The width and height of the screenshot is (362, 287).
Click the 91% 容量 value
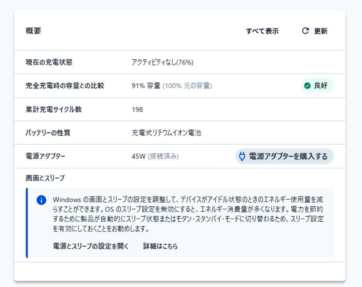click(146, 86)
